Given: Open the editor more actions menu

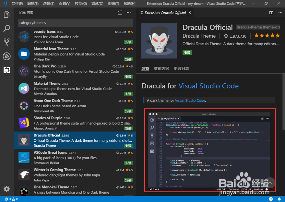Looking at the screenshot, I should (x=280, y=13).
